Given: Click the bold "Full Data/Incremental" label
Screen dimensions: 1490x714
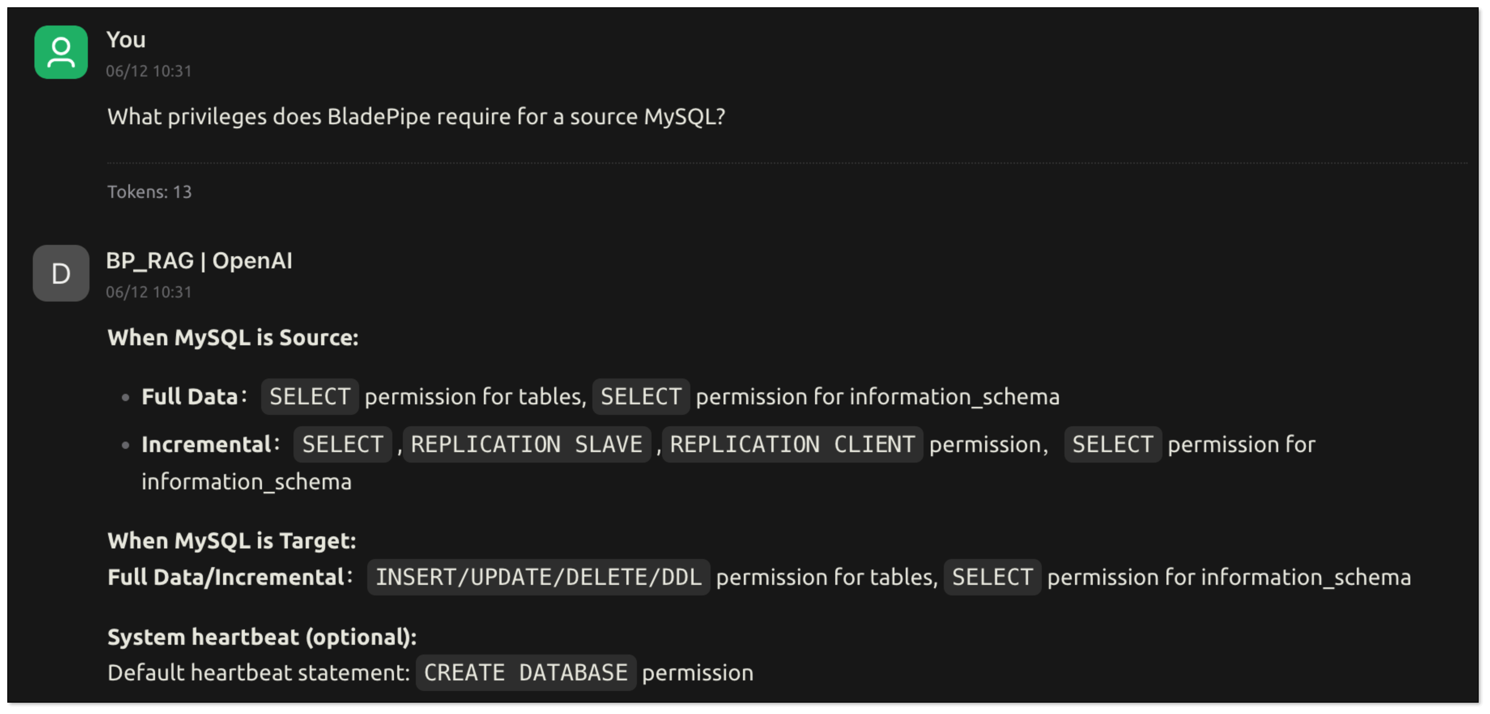Looking at the screenshot, I should [226, 577].
